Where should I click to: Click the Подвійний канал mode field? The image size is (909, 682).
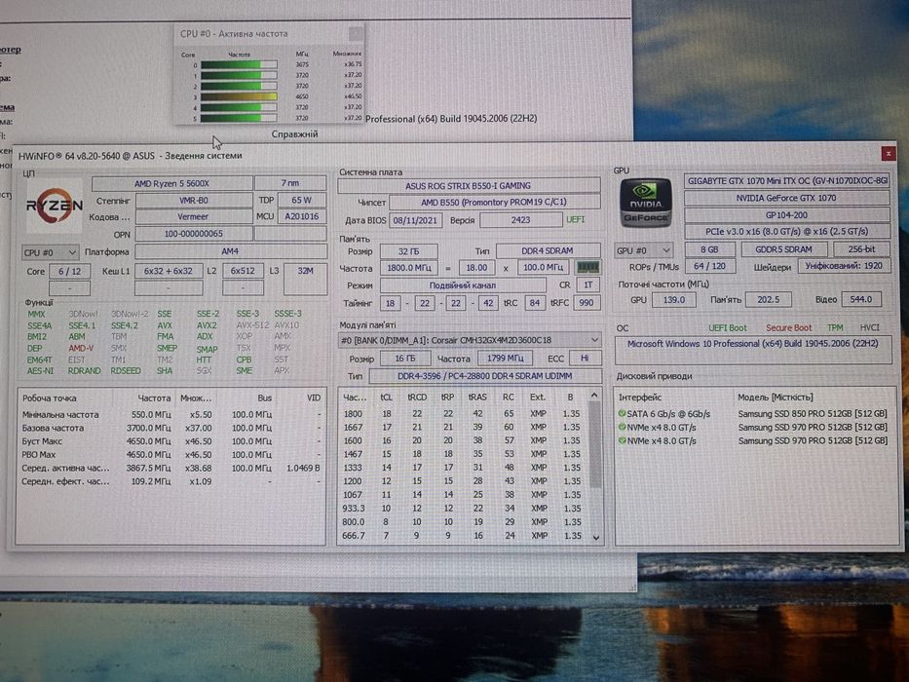463,285
